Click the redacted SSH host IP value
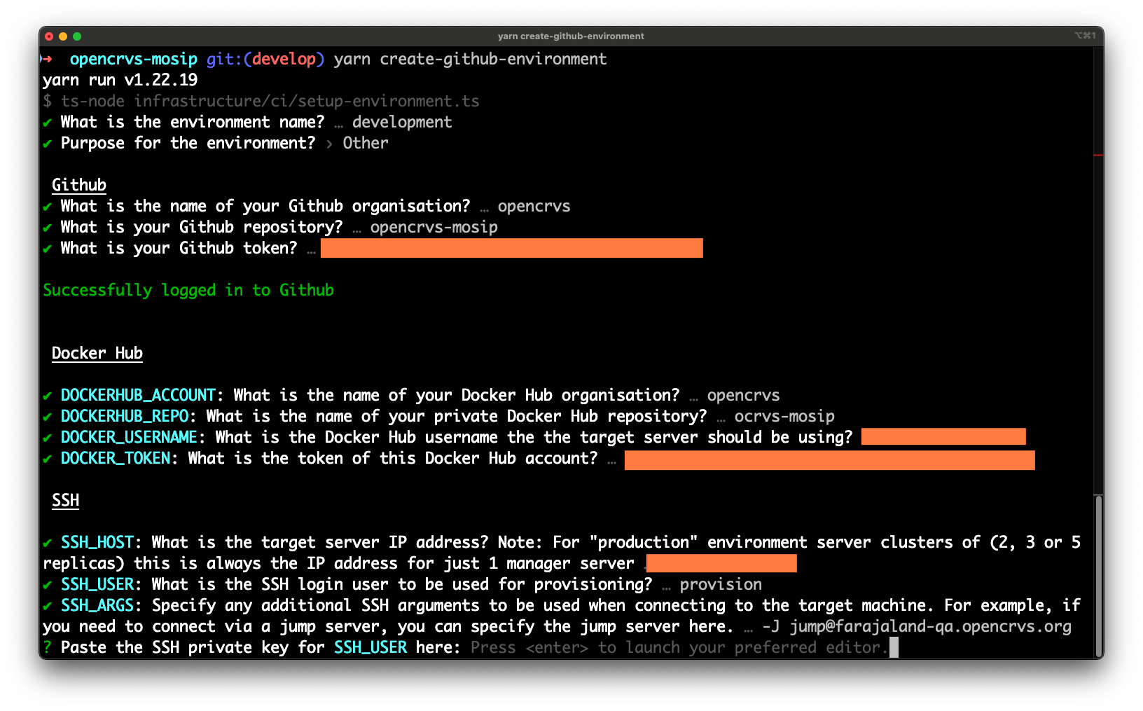The height and width of the screenshot is (711, 1143). (x=721, y=563)
